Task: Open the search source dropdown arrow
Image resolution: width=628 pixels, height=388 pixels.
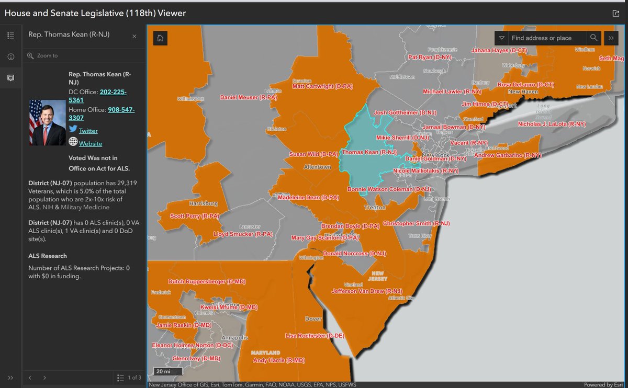Action: (x=501, y=38)
